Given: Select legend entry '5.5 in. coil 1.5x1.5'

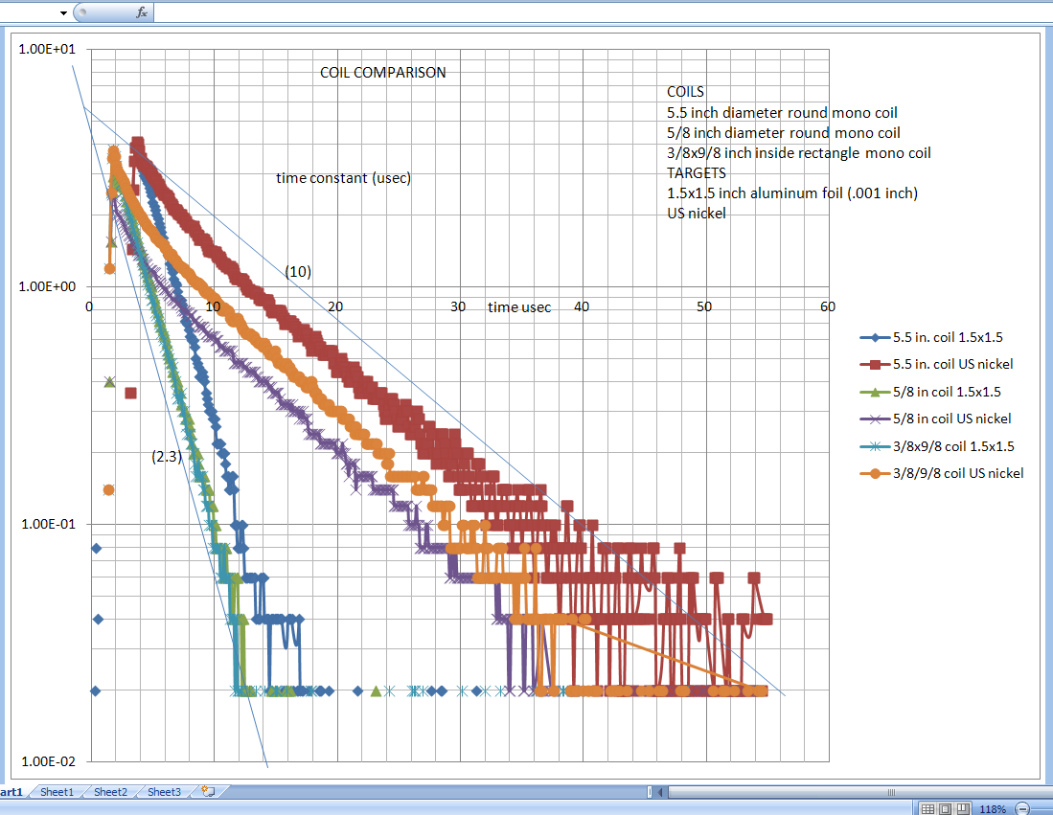Looking at the screenshot, I should 931,338.
